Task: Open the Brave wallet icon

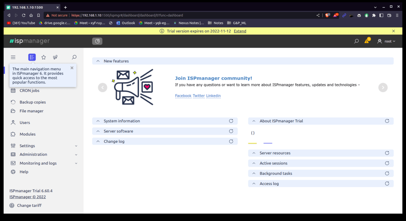Action: pyautogui.click(x=389, y=15)
